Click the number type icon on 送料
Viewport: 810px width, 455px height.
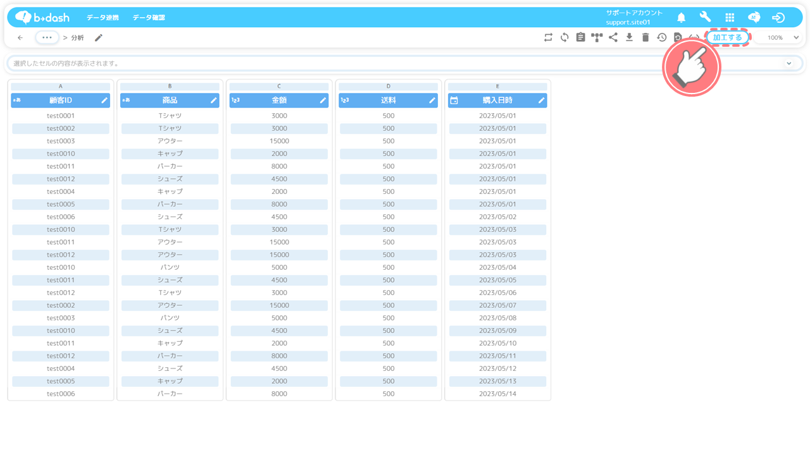click(345, 100)
